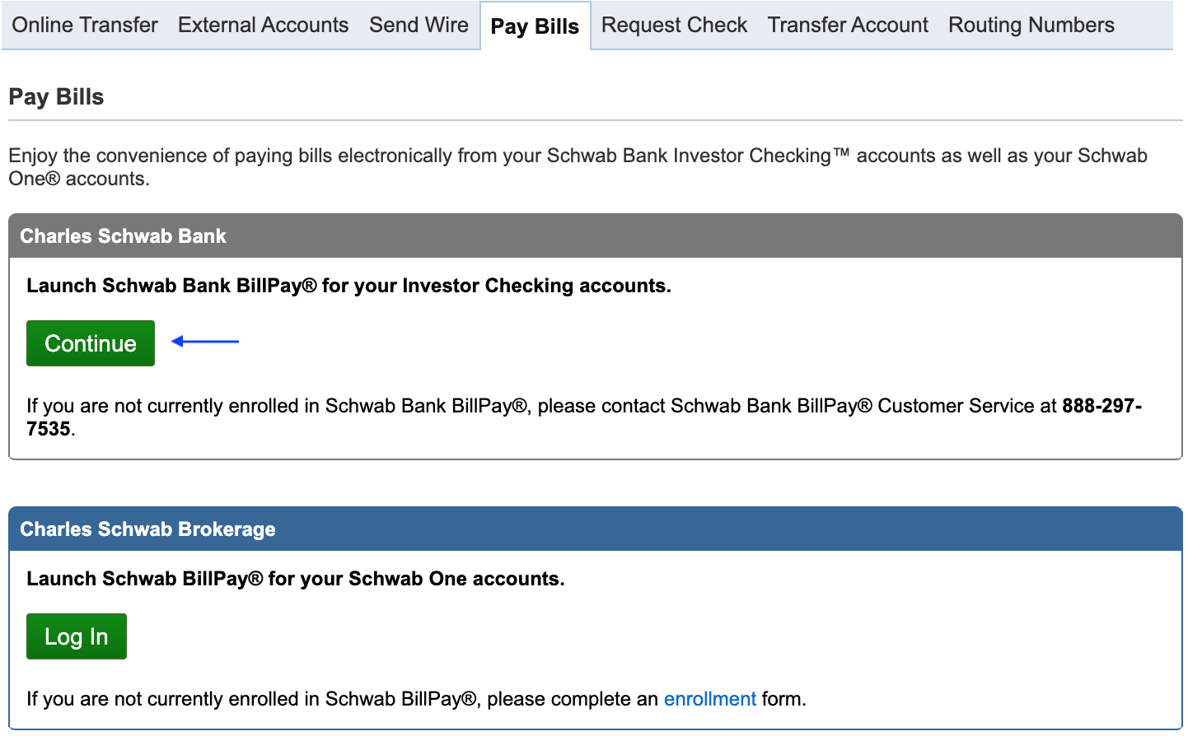Click the blue arrow pointing at Continue
This screenshot has height=736, width=1188.
205,341
